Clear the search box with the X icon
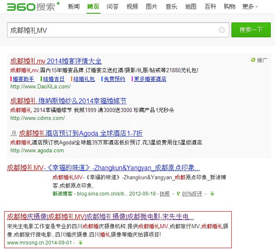This screenshot has height=249, width=275. [222, 30]
